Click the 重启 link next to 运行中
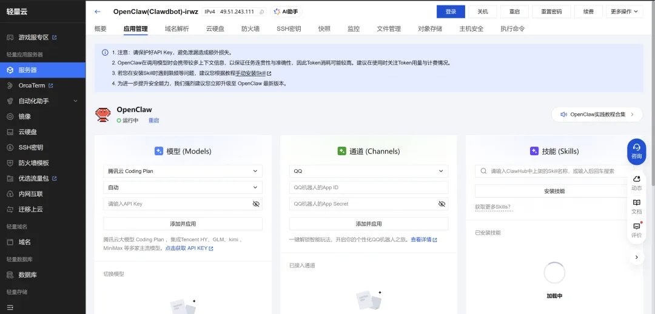The width and height of the screenshot is (655, 314). click(153, 121)
